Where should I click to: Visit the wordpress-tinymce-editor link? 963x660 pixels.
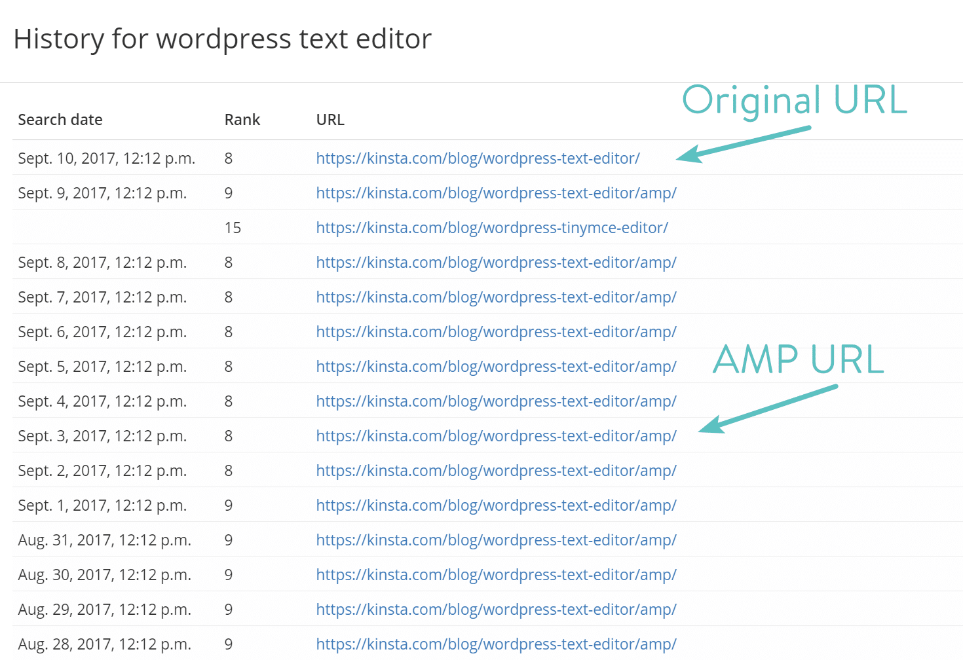492,227
